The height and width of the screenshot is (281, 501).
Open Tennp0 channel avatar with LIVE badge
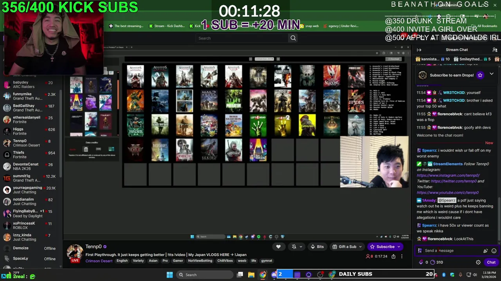point(75,253)
